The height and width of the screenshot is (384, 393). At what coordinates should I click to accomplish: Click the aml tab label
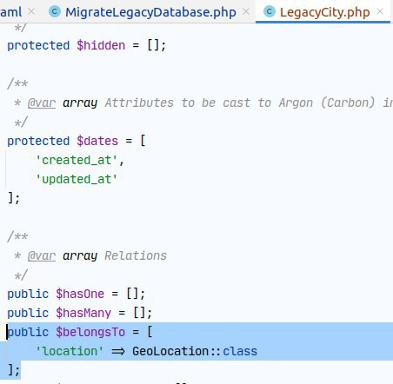point(11,12)
